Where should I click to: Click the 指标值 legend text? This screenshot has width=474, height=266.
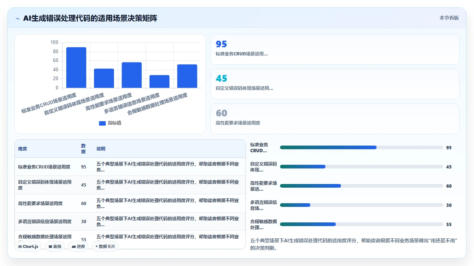pyautogui.click(x=114, y=123)
